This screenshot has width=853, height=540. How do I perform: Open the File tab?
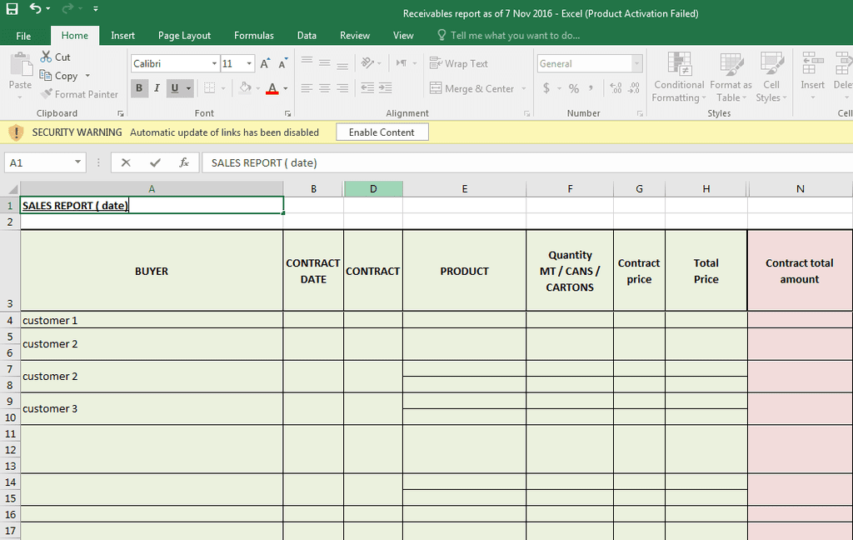click(23, 36)
